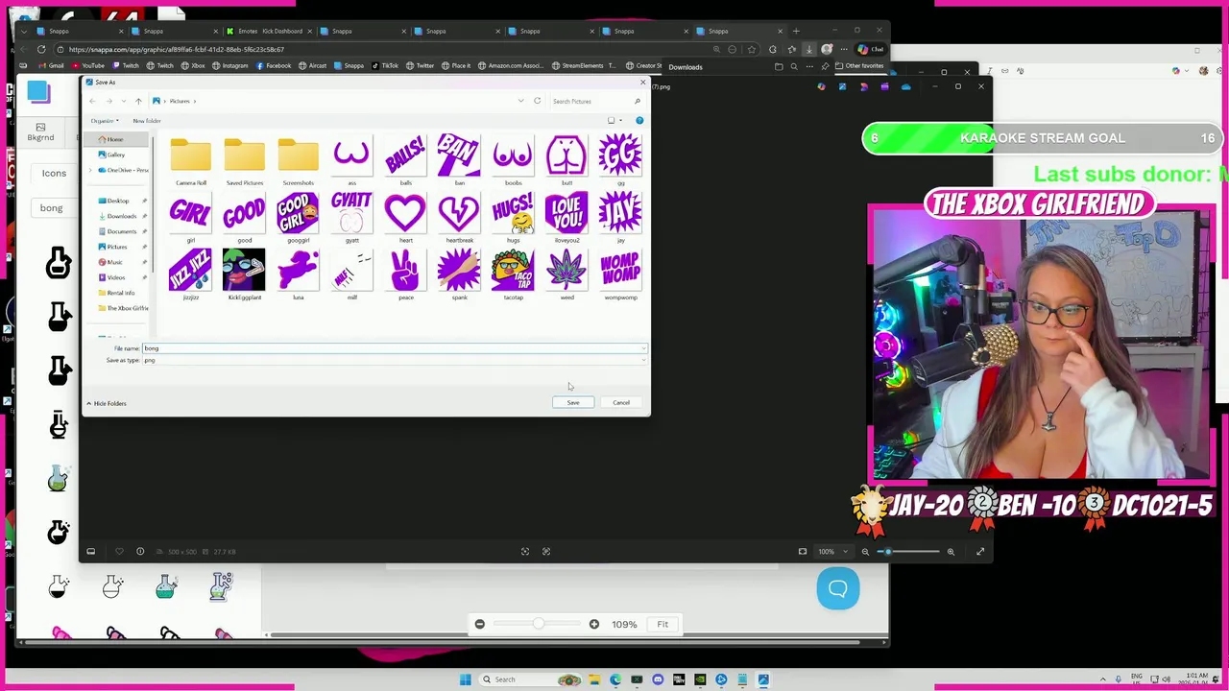Image resolution: width=1229 pixels, height=691 pixels.
Task: Open the Camera Roll folder
Action: pyautogui.click(x=190, y=161)
